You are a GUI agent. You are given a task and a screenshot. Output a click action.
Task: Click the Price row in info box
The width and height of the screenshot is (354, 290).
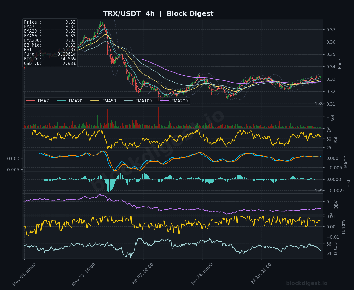(x=50, y=22)
